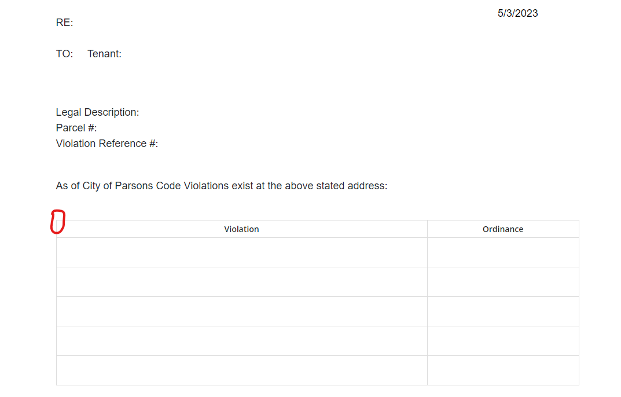Image resolution: width=621 pixels, height=397 pixels.
Task: Click the red-circled table corner
Action: [x=57, y=222]
